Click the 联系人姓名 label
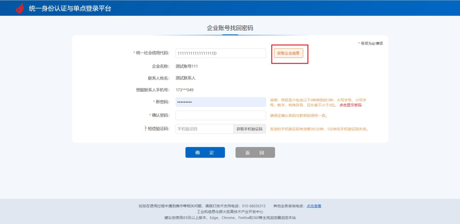This screenshot has width=460, height=224. pyautogui.click(x=159, y=79)
